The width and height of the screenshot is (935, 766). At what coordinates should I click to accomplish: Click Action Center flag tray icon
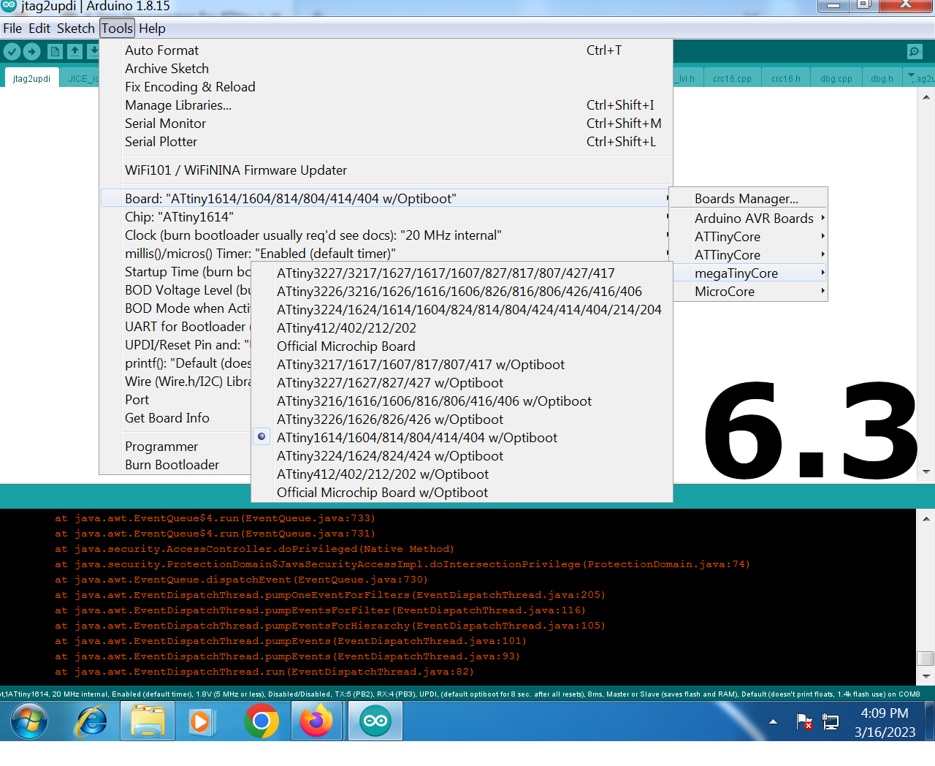coord(804,722)
